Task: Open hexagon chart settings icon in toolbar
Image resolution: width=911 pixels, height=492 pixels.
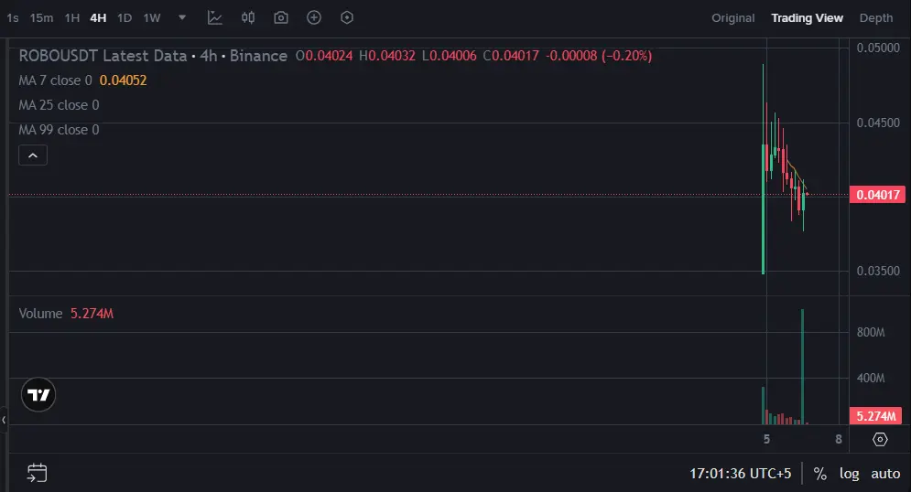Action: (x=347, y=17)
